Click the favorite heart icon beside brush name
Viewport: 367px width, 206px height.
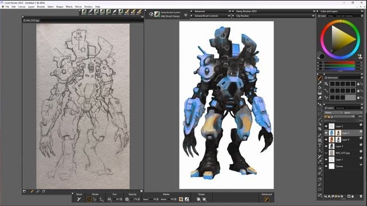pos(186,15)
